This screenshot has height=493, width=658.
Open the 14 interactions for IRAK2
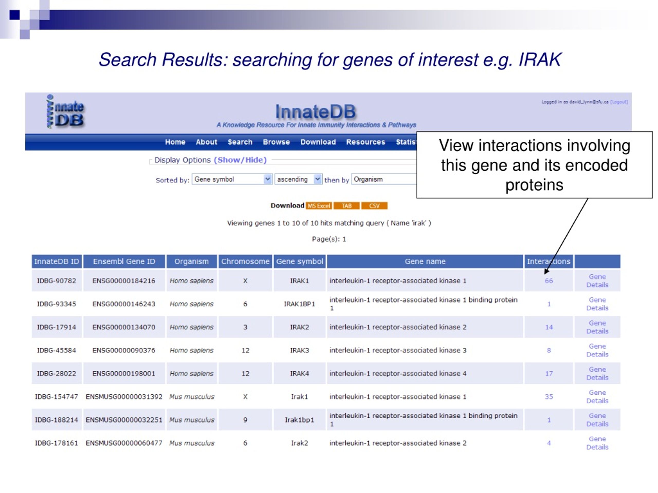[549, 327]
